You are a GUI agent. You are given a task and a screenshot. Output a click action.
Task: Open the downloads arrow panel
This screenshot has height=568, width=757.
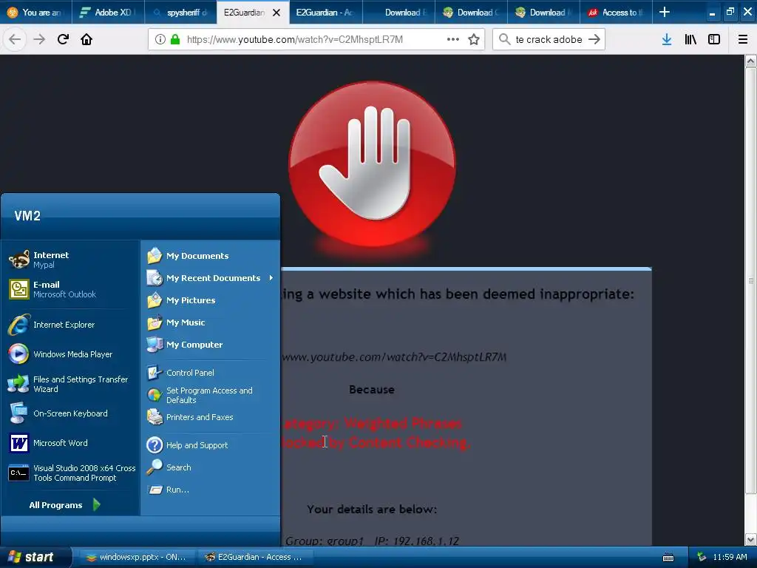(x=667, y=40)
